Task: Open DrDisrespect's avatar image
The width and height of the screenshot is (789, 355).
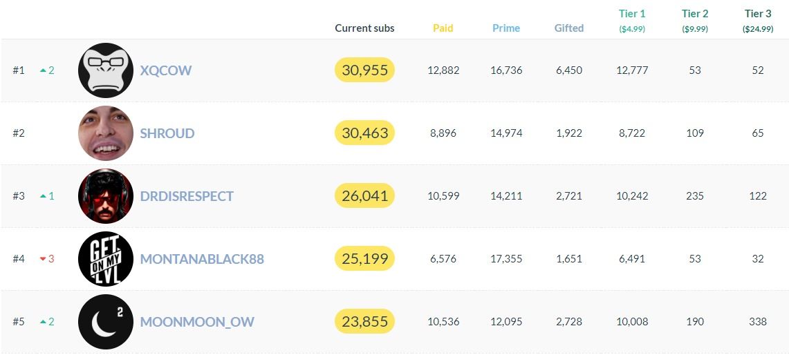Action: click(x=105, y=196)
